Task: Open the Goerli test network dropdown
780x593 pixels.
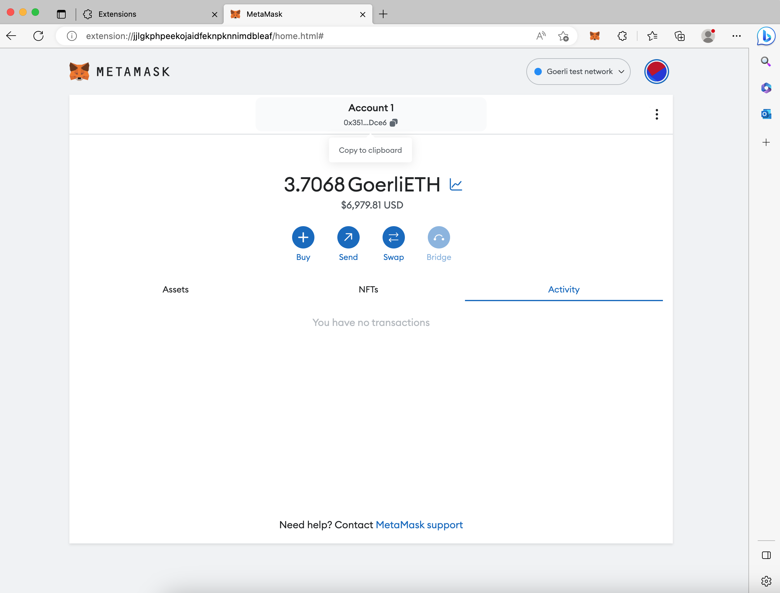Action: tap(578, 71)
